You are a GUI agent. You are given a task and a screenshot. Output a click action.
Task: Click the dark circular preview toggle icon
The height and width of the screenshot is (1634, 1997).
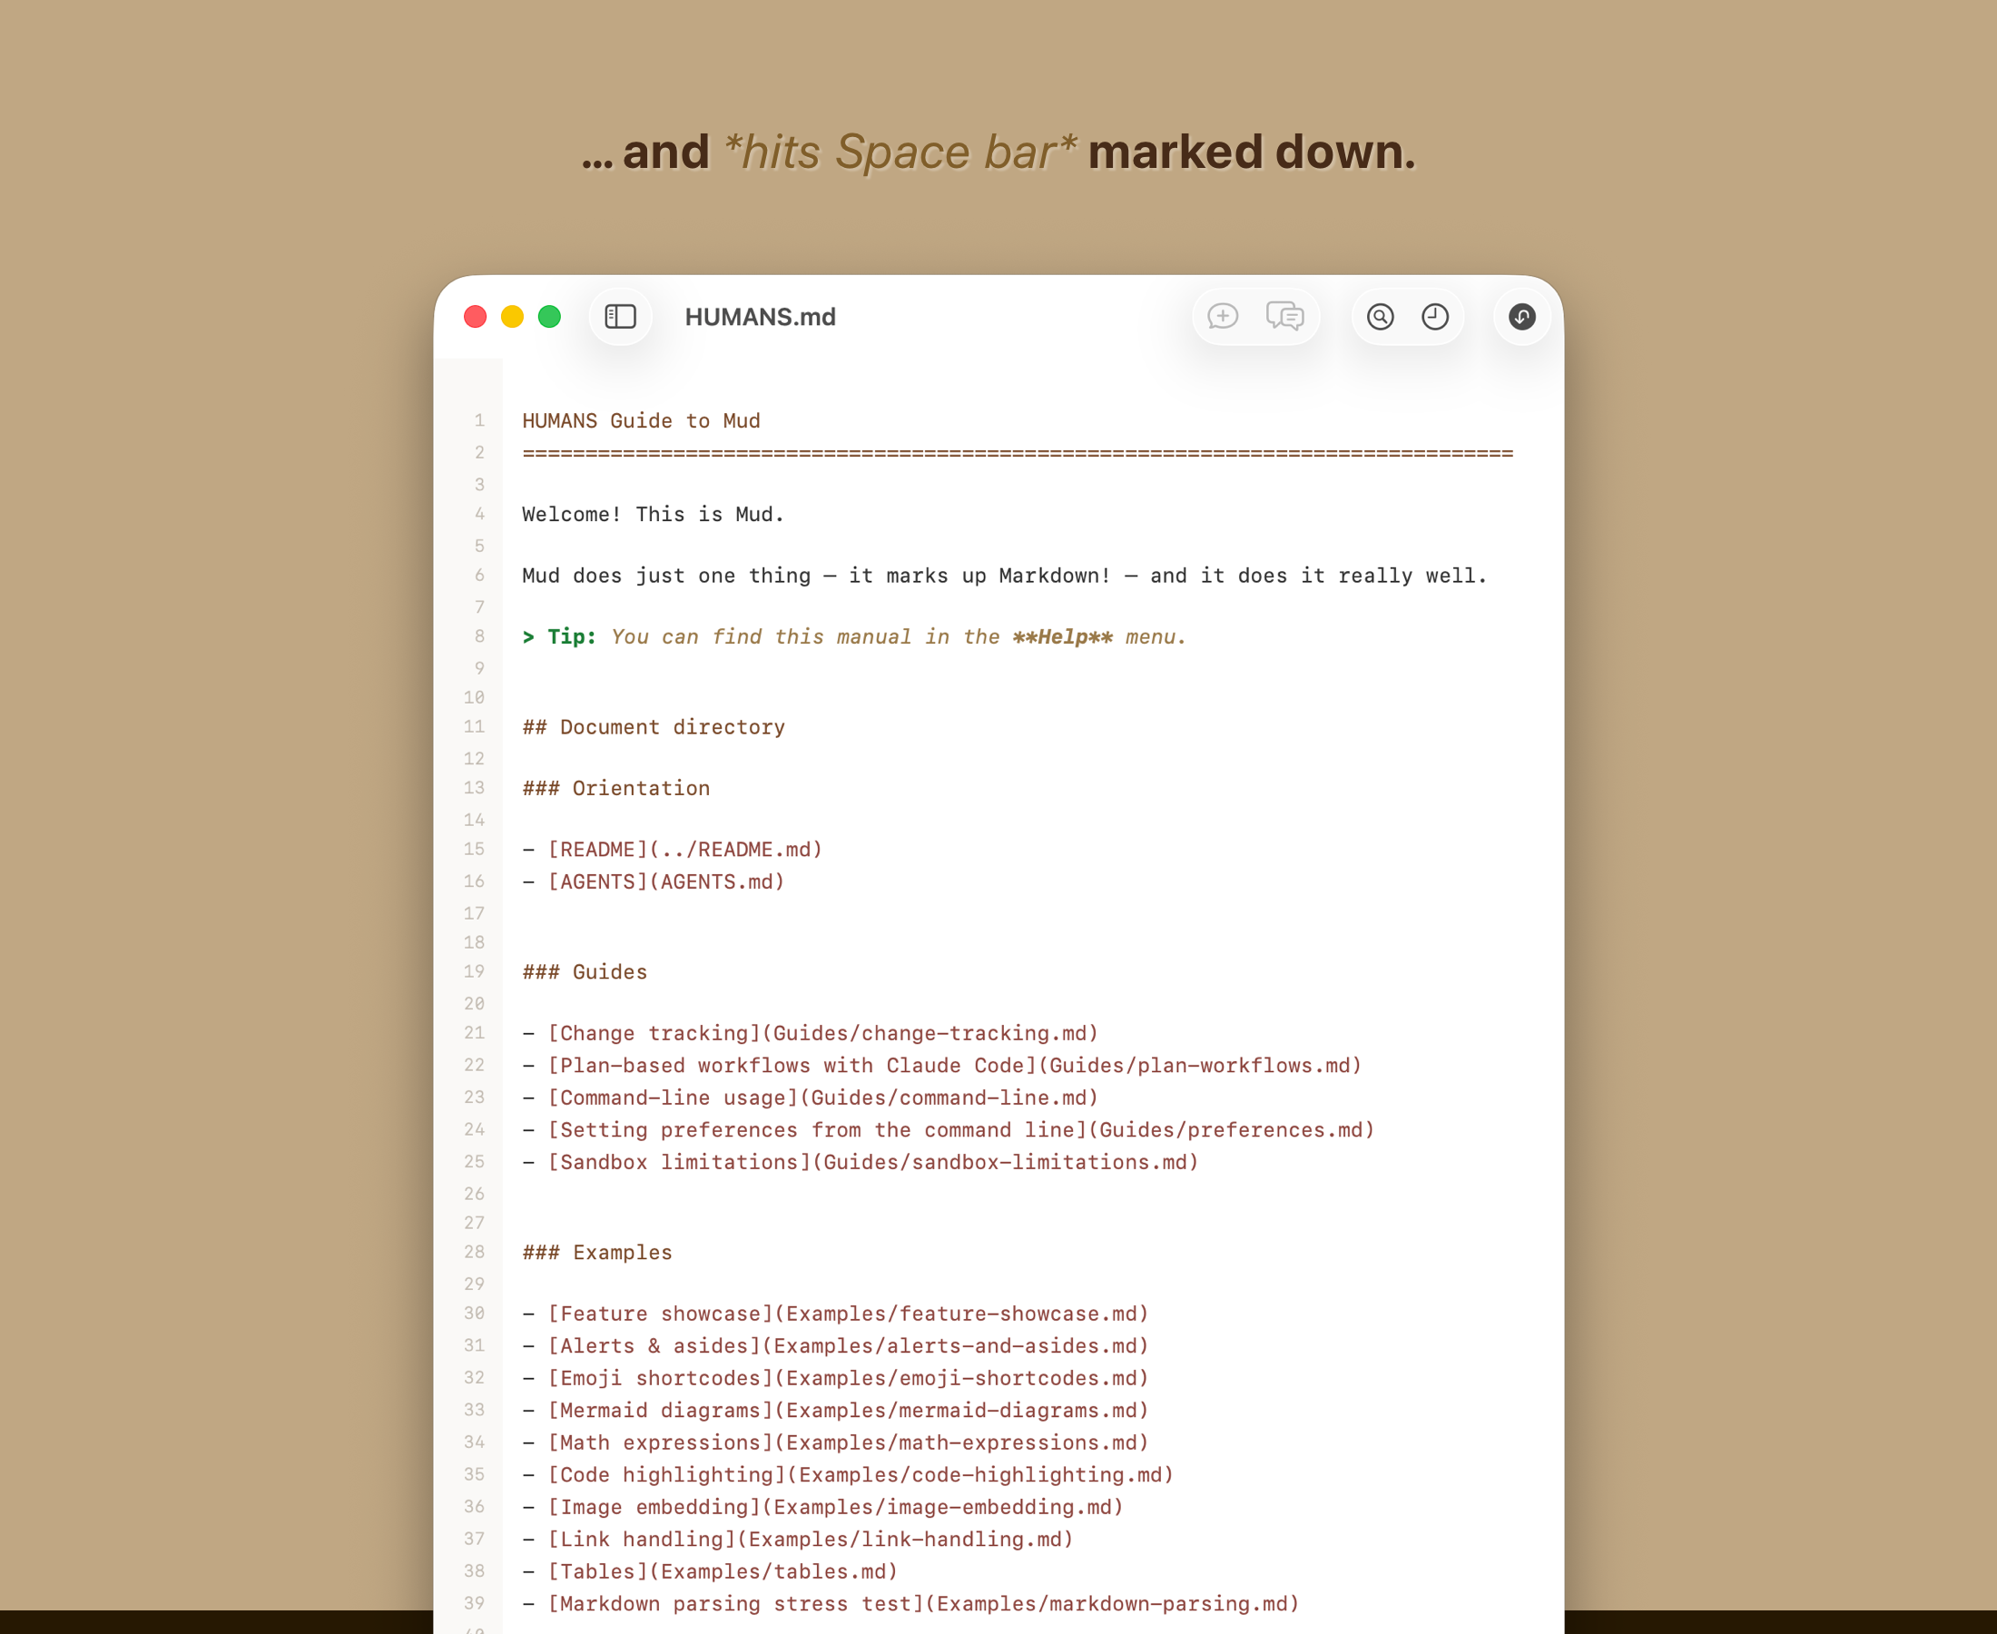click(x=1521, y=316)
